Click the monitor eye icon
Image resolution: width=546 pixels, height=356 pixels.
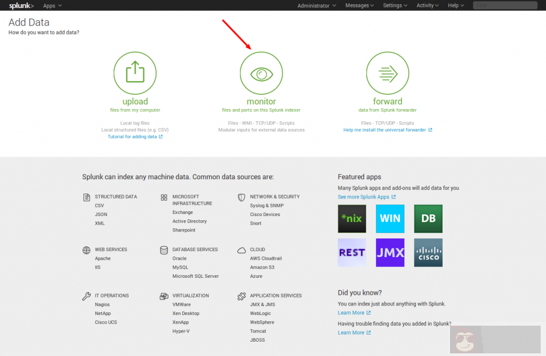[261, 73]
